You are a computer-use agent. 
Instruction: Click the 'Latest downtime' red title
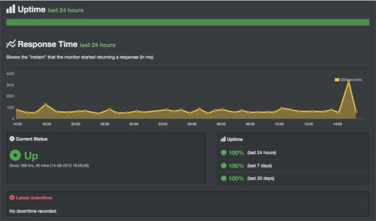34,198
